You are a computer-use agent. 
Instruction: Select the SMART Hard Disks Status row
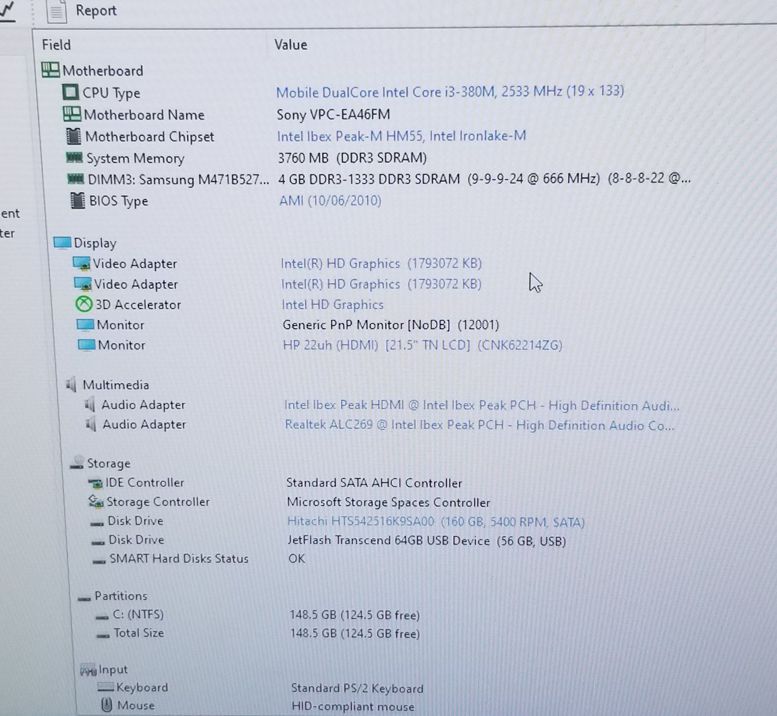[179, 558]
